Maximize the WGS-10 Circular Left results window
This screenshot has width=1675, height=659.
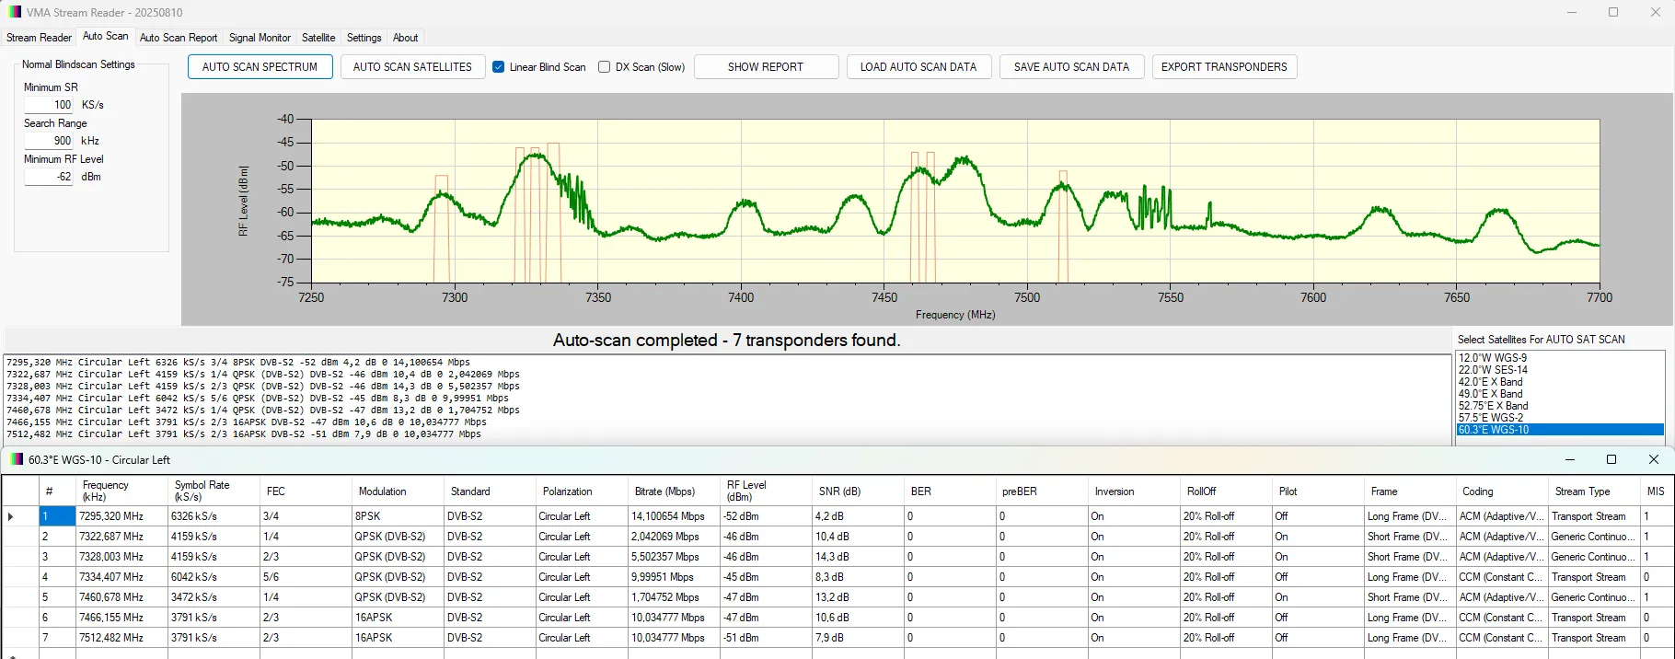click(x=1611, y=459)
